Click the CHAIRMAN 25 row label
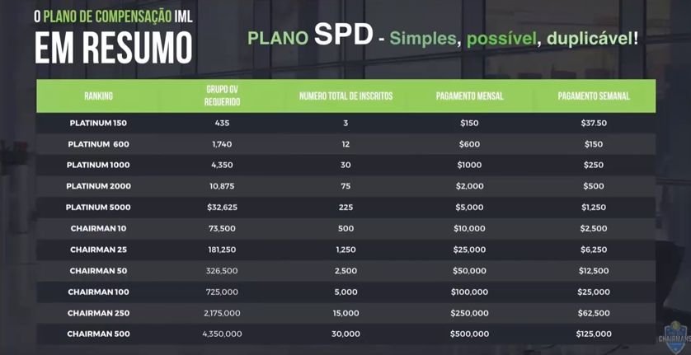 98,250
